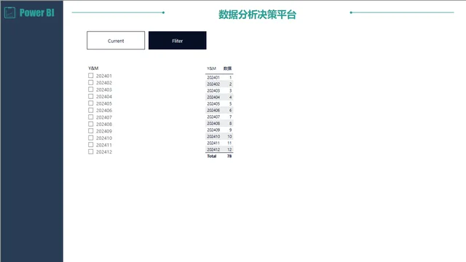Sort by the 数据 column header
This screenshot has height=262, width=466.
point(227,68)
